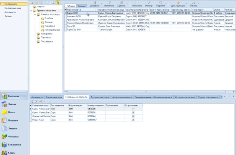Collapse the Группы контрагента tree node
This screenshot has height=155, width=236.
(31, 11)
